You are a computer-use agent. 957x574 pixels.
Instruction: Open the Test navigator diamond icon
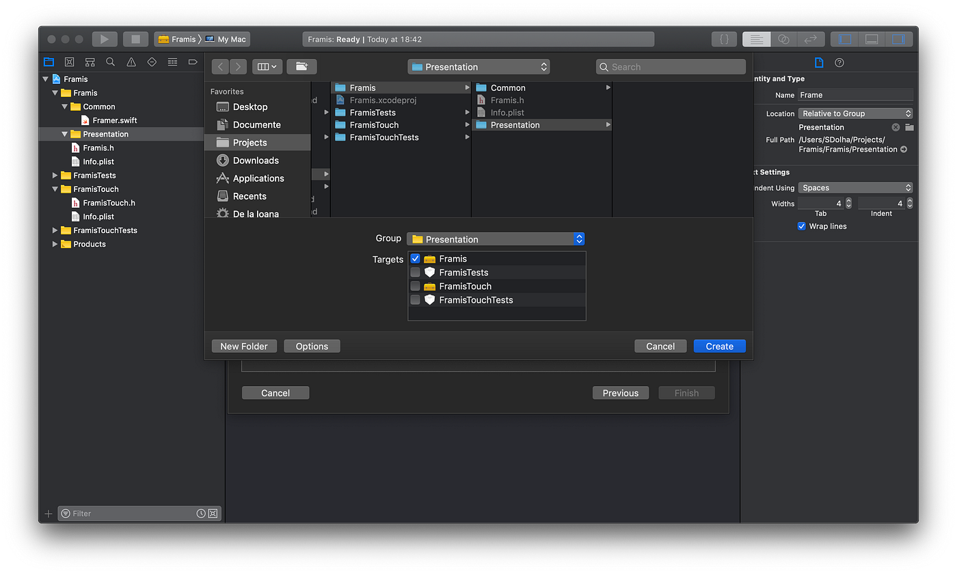click(x=151, y=61)
